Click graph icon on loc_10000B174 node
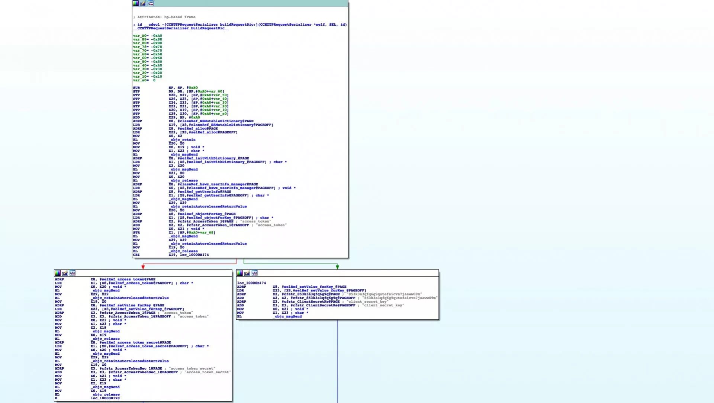The image size is (714, 403). (x=255, y=273)
